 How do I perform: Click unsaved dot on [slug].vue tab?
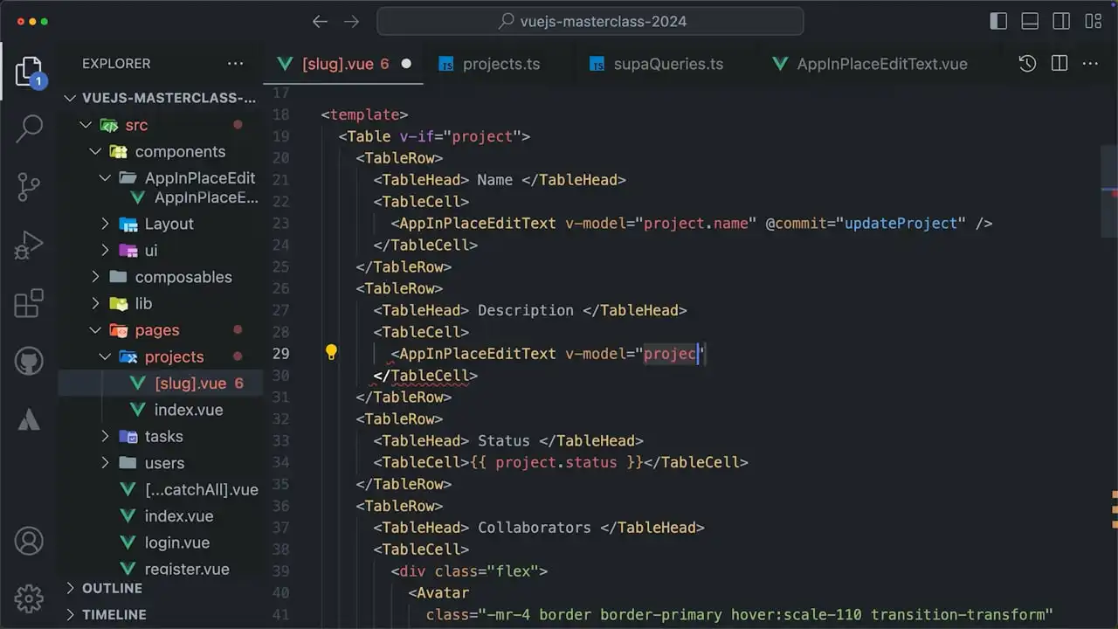pos(406,64)
